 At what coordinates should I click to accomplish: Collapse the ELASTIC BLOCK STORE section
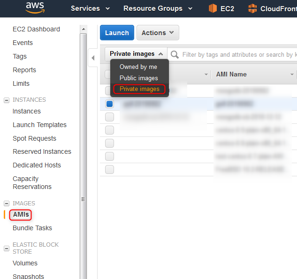[7, 248]
